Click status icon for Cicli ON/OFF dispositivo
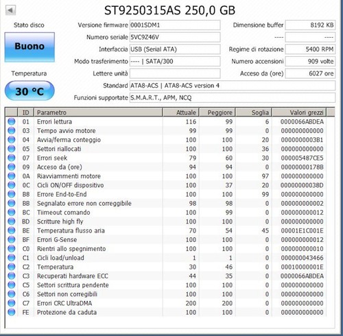Screen dimensions: 343x336 coord(12,185)
